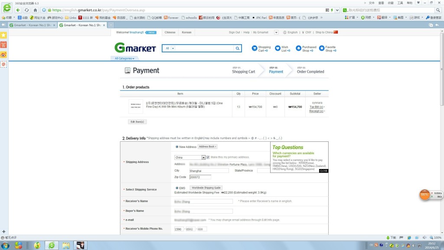Open the 查看 view menu
The width and height of the screenshot is (444, 250).
click(381, 3)
